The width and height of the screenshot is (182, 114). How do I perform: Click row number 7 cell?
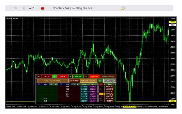point(101,101)
